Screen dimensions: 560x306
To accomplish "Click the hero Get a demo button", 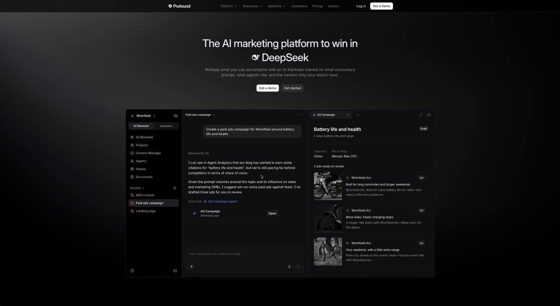I will click(267, 88).
